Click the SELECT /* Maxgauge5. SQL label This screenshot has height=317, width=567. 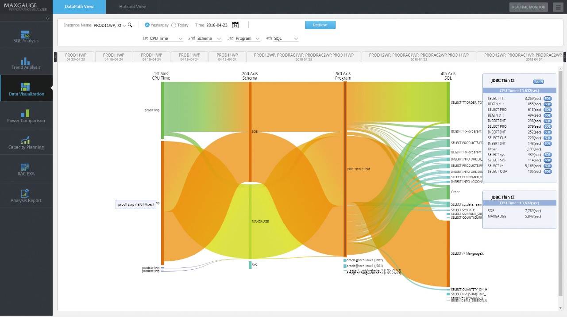coord(467,254)
